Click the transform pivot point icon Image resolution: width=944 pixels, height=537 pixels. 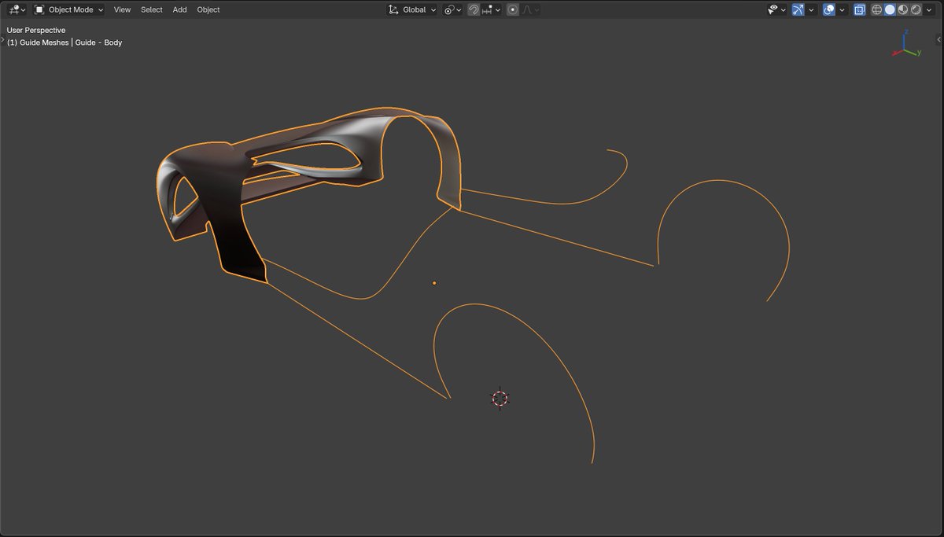coord(448,9)
